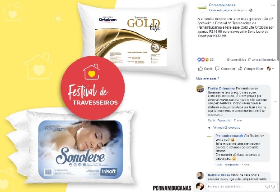Click the blue Like reaction icon
280x192 pixels.
coord(199,59)
